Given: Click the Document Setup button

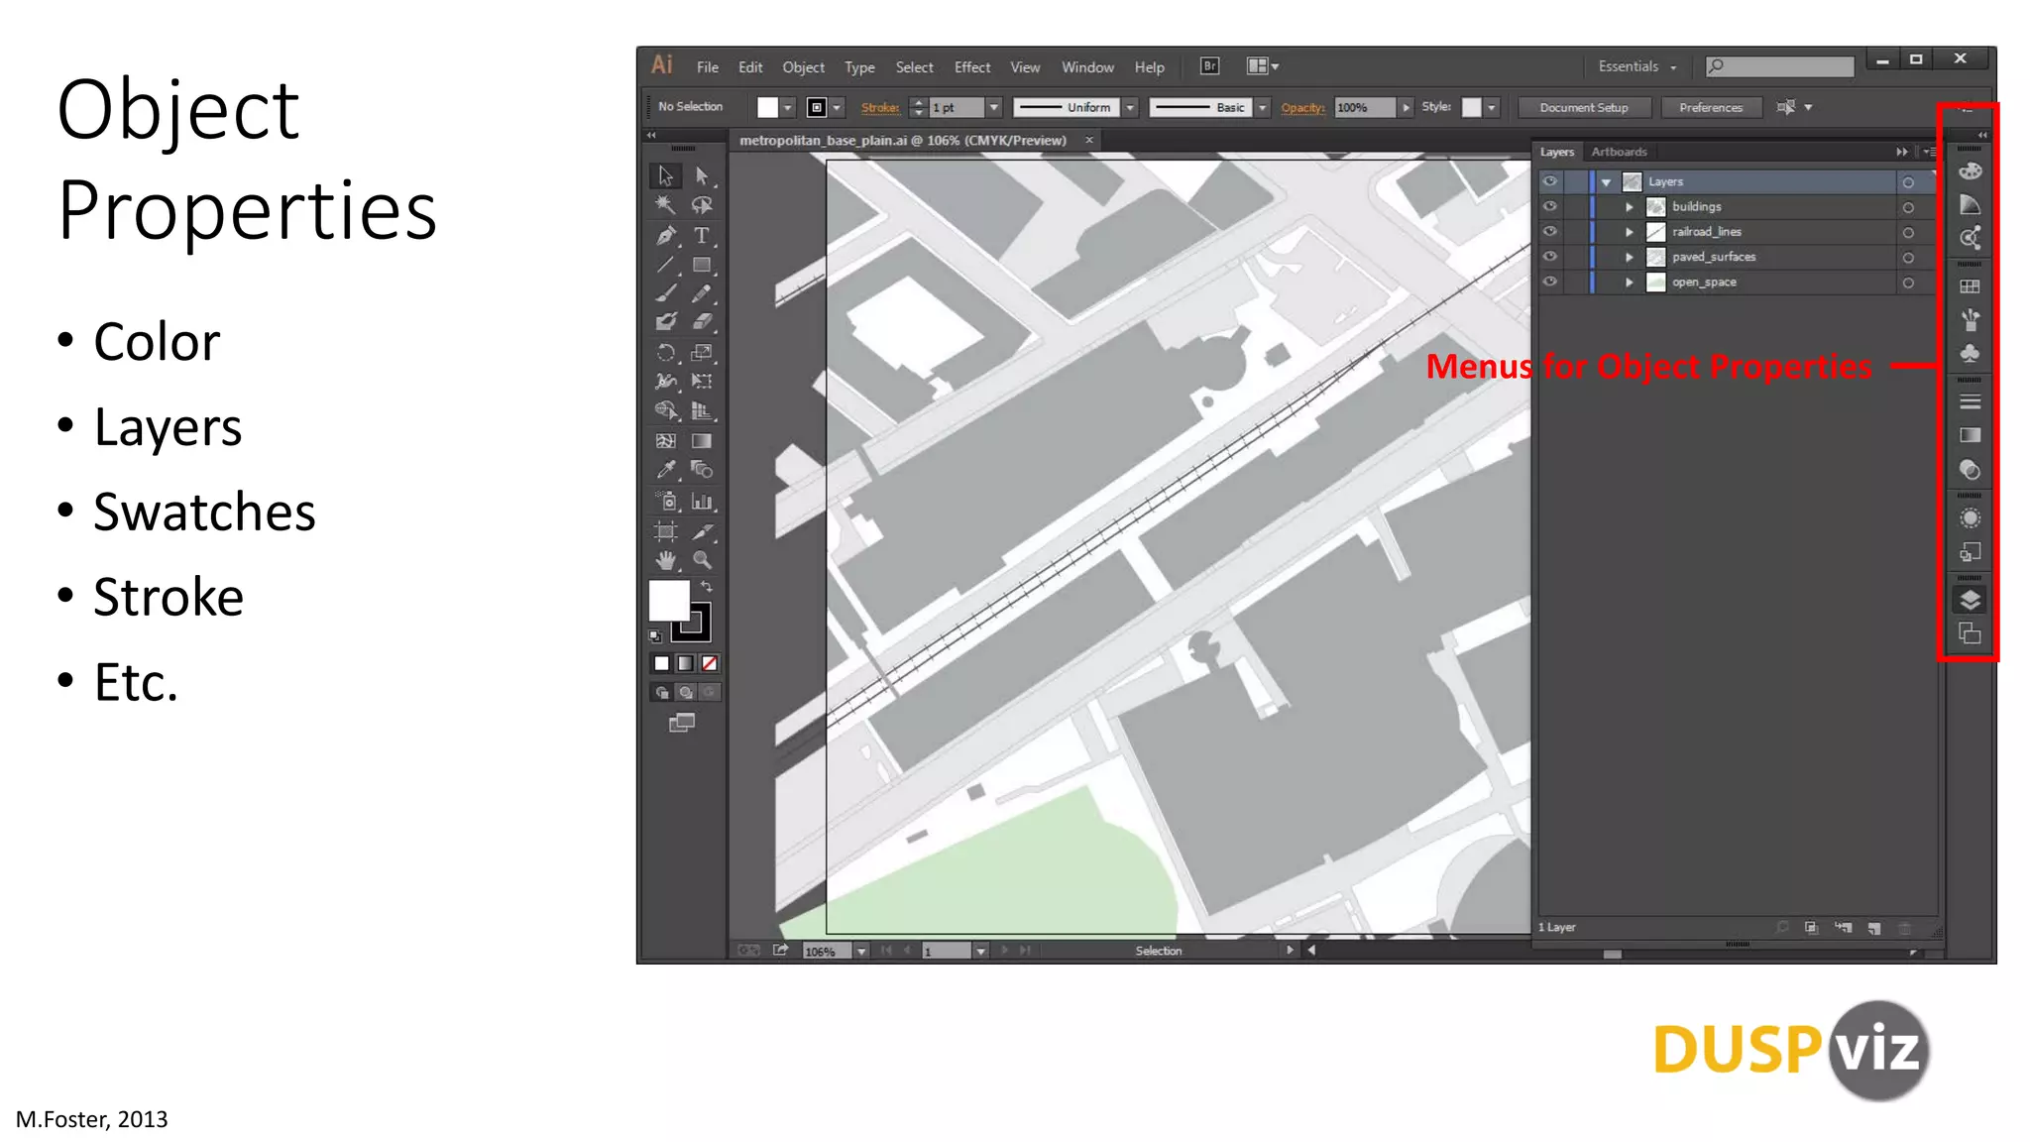Looking at the screenshot, I should [1583, 107].
